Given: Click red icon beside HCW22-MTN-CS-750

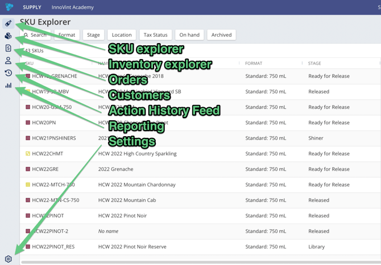Looking at the screenshot, I should pyautogui.click(x=28, y=200).
